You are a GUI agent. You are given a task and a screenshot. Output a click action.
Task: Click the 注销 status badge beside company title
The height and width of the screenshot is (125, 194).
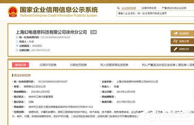[93, 32]
